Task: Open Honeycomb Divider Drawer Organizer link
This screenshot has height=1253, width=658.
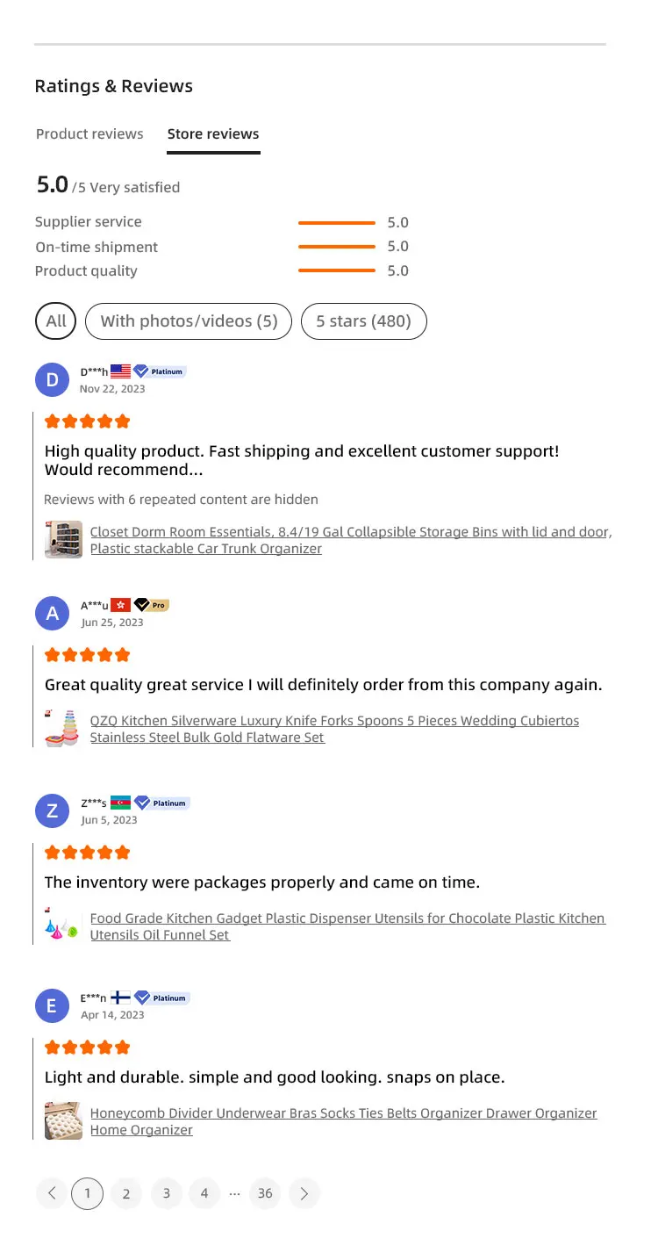Action: [343, 1121]
